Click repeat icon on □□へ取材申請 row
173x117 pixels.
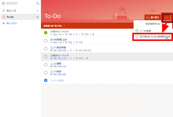(x=71, y=50)
